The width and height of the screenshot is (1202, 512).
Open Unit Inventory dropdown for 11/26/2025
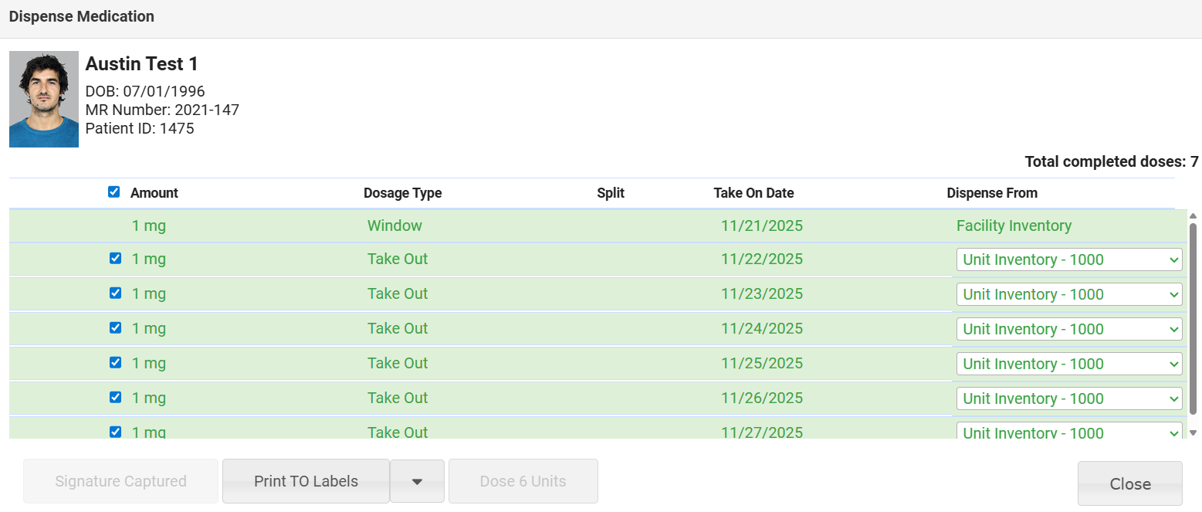pos(1068,398)
